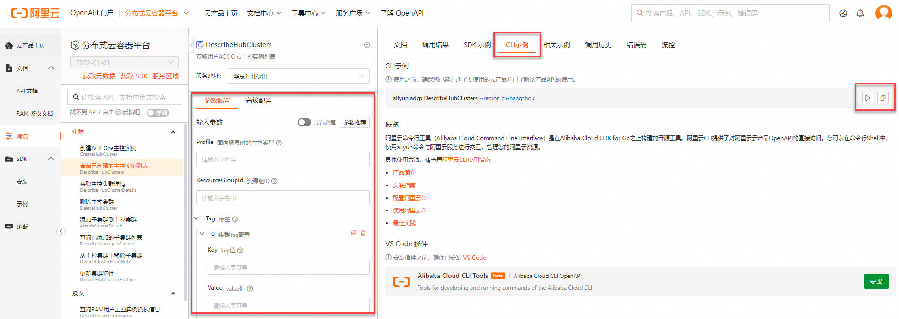Open 获取元数据 link
Viewport: 899px width, 319px height.
click(x=99, y=76)
